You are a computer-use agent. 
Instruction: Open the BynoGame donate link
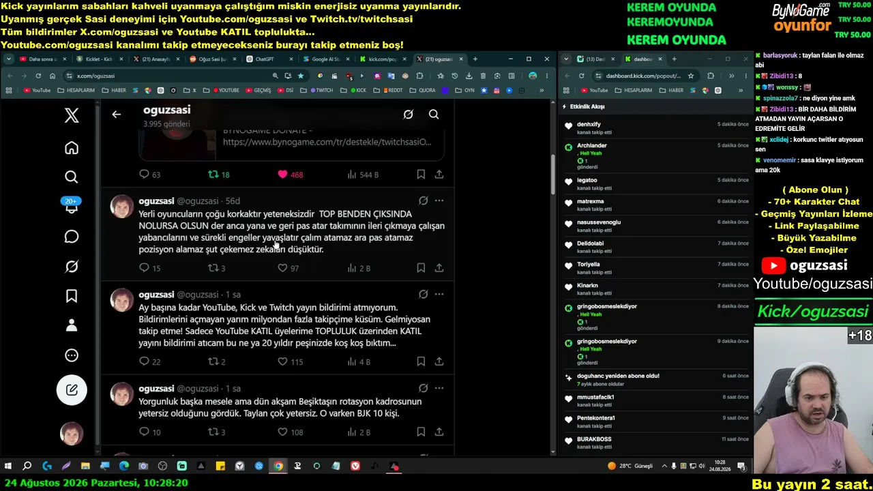[x=327, y=142]
